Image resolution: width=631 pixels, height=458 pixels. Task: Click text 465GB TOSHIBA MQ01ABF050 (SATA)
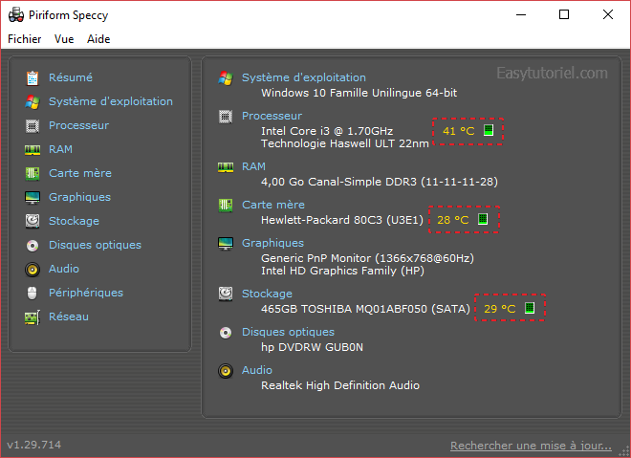[x=365, y=309]
